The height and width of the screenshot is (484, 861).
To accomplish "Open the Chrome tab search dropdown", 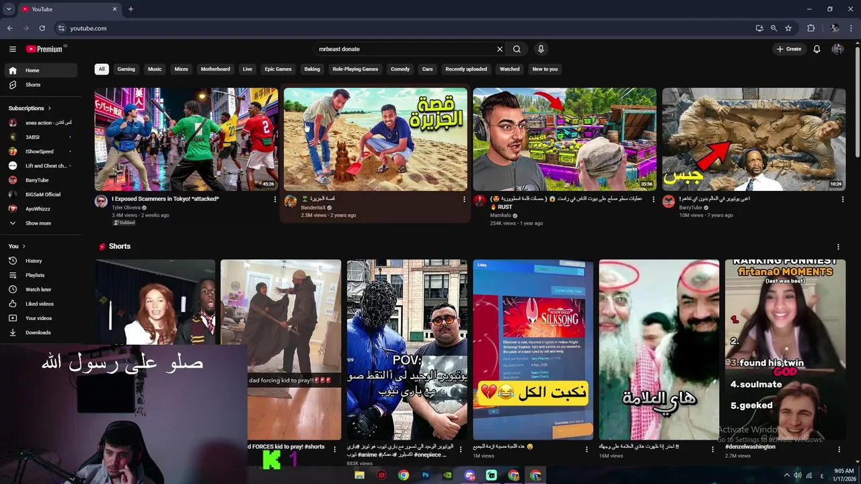I will (9, 9).
